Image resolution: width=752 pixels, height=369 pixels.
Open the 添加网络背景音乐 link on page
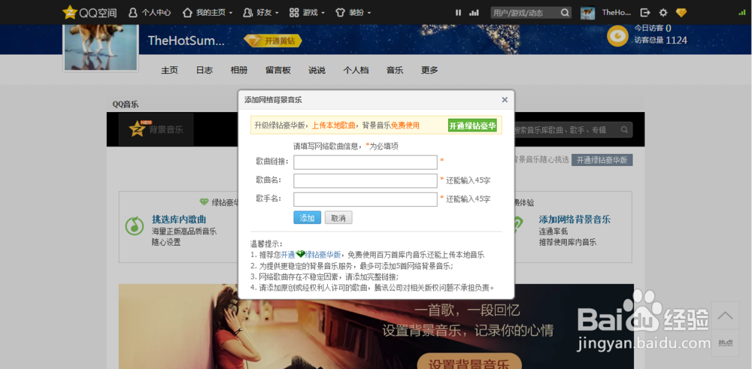coord(575,219)
